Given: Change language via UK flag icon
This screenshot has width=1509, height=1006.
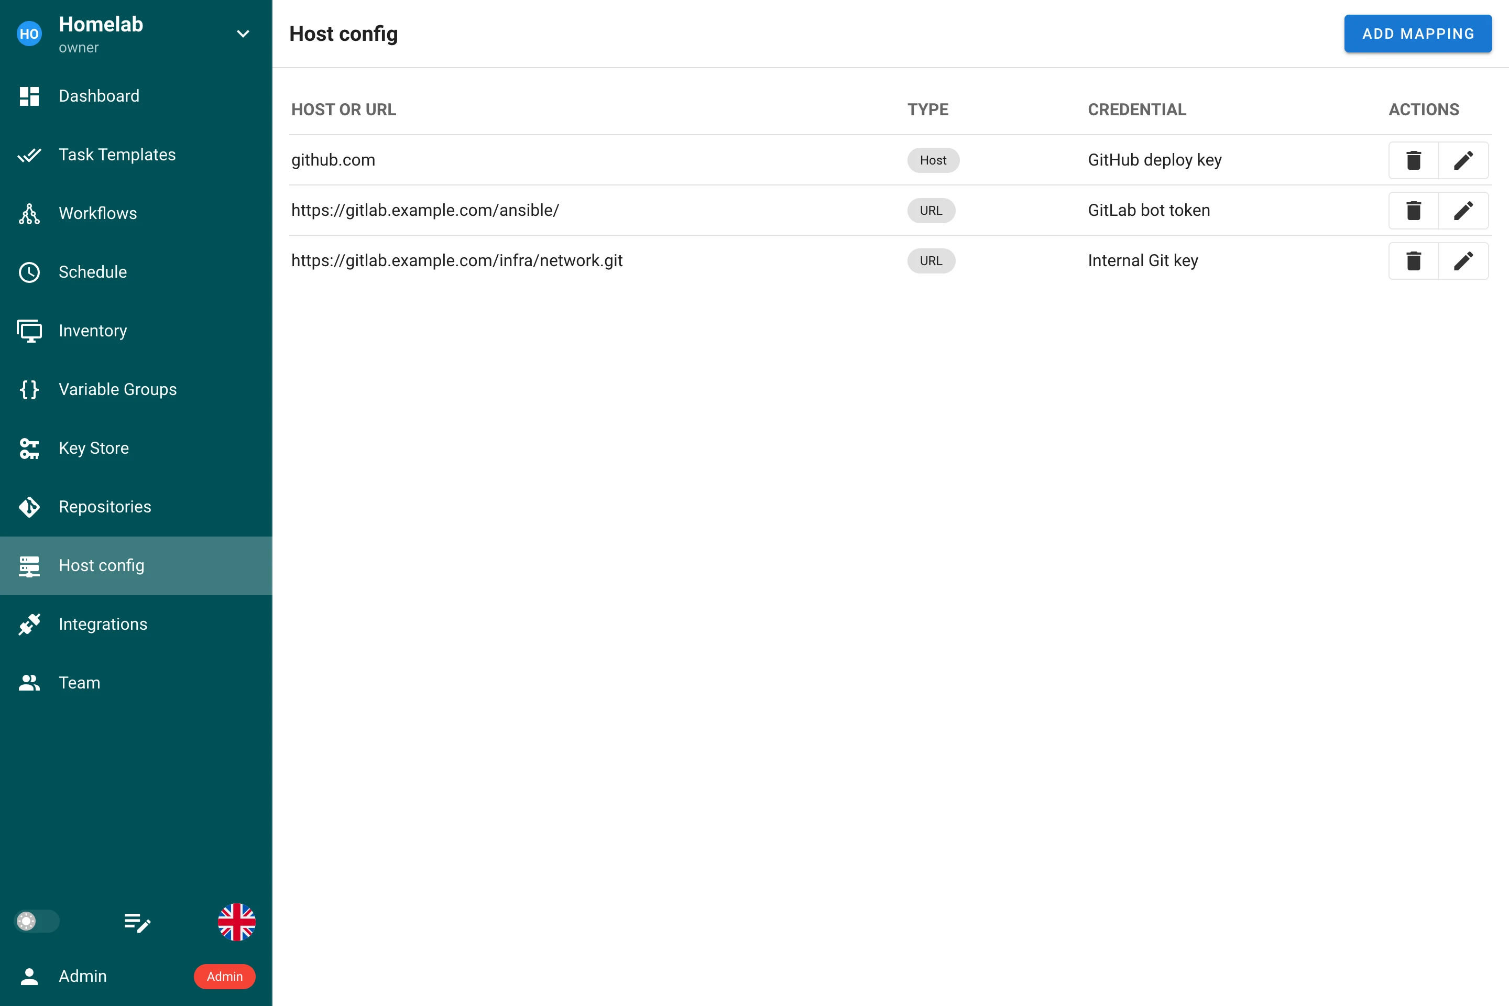Looking at the screenshot, I should click(237, 922).
